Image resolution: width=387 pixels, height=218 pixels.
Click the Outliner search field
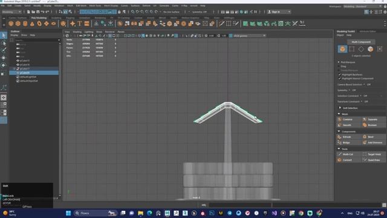pos(37,40)
